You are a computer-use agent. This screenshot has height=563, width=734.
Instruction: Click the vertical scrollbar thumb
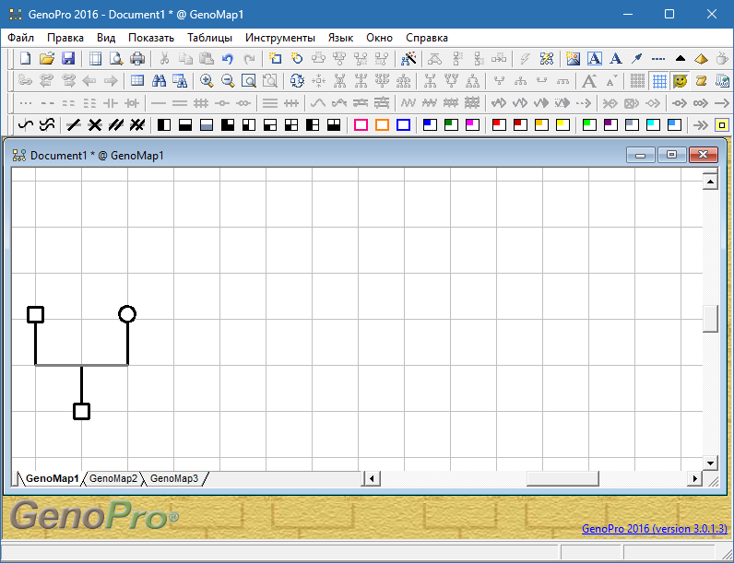coord(710,319)
